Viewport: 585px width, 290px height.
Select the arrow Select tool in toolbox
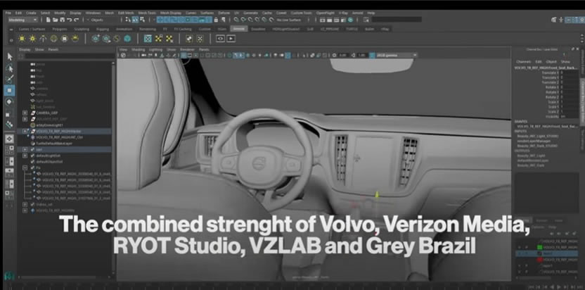[10, 56]
